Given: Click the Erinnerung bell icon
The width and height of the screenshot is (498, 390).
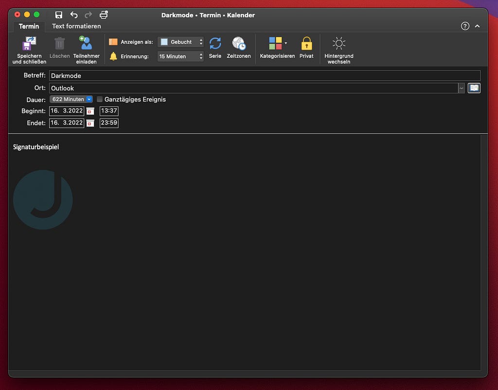Looking at the screenshot, I should tap(113, 56).
